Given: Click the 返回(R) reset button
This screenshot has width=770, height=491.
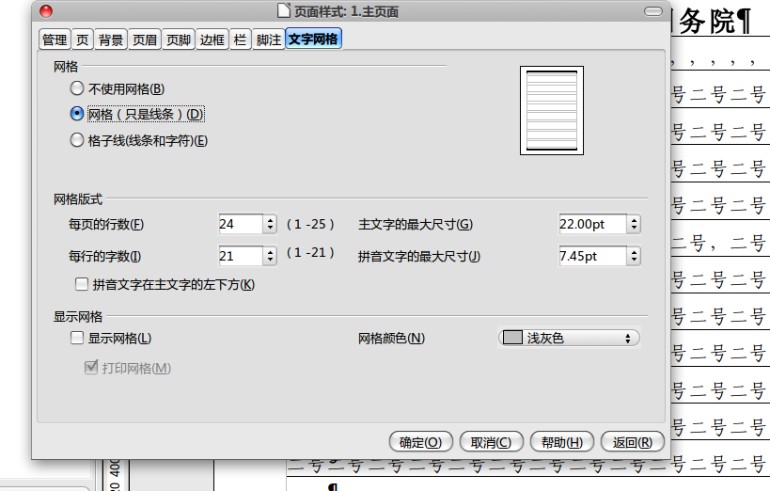Looking at the screenshot, I should tap(633, 442).
